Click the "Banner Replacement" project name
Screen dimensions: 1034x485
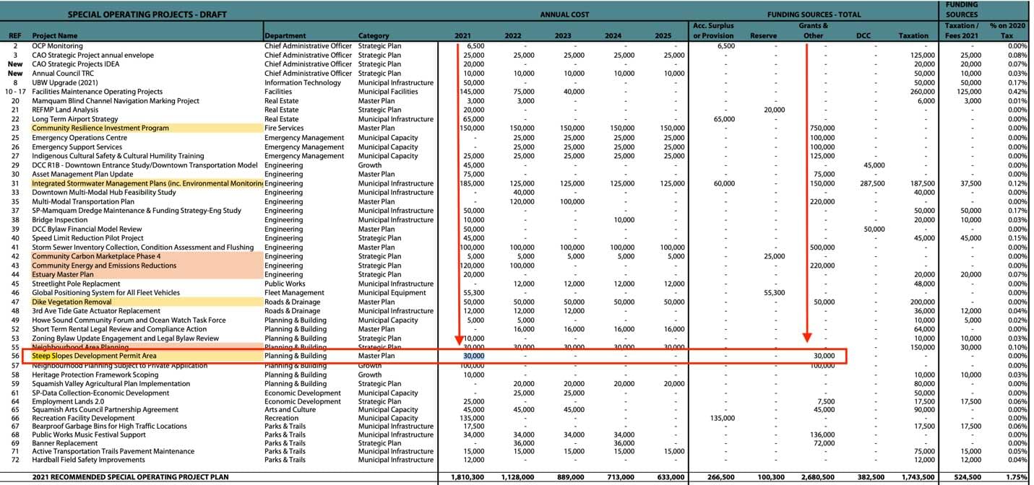pos(64,443)
